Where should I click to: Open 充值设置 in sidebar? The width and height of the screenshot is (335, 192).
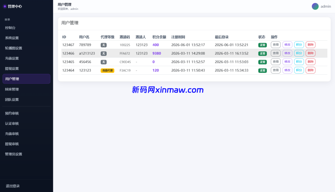[26, 58]
